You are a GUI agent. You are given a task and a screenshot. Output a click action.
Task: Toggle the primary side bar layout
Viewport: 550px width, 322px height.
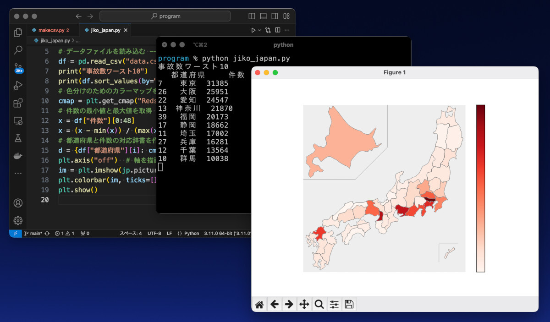click(252, 16)
